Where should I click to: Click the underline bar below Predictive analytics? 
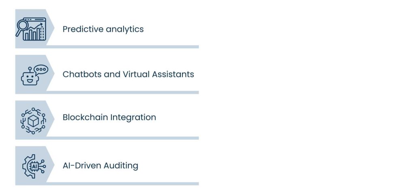point(122,47)
